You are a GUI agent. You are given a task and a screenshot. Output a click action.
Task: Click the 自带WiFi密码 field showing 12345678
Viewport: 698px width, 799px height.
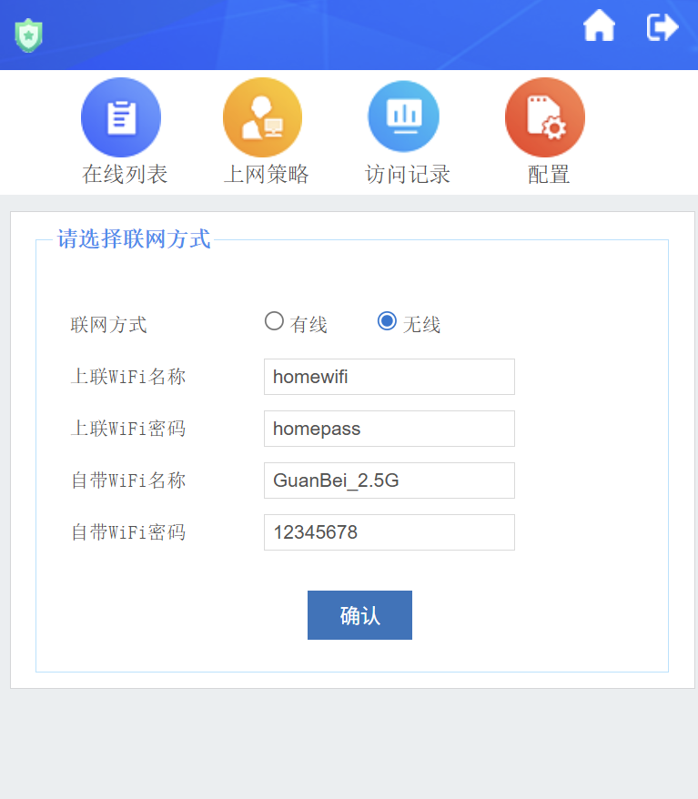389,532
